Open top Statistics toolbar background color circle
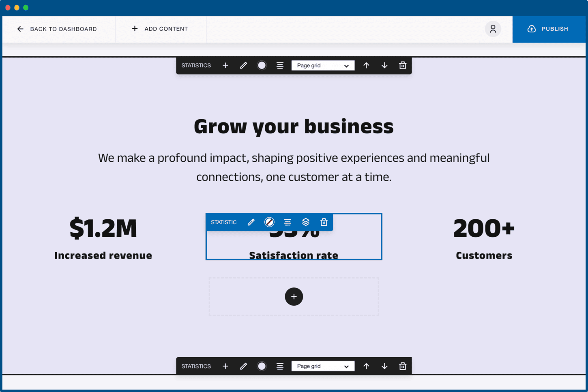The height and width of the screenshot is (392, 588). [262, 65]
